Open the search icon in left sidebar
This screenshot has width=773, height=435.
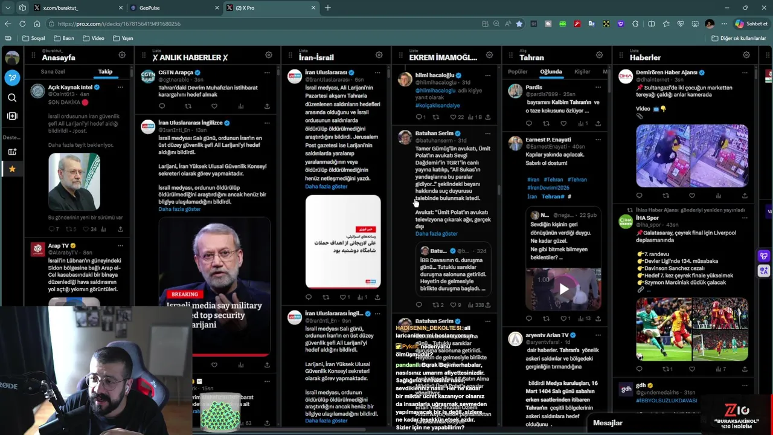(12, 97)
